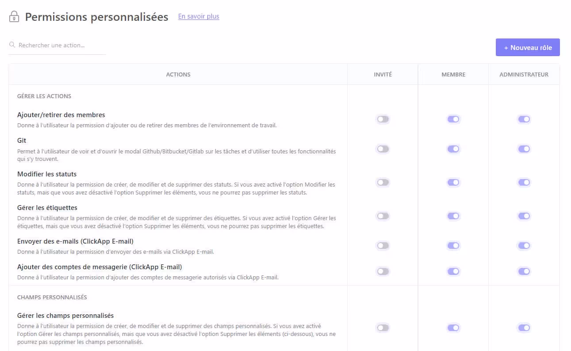Toggle Ajouter des comptes de messagerie for Administrateur
The width and height of the screenshot is (571, 351).
[524, 271]
